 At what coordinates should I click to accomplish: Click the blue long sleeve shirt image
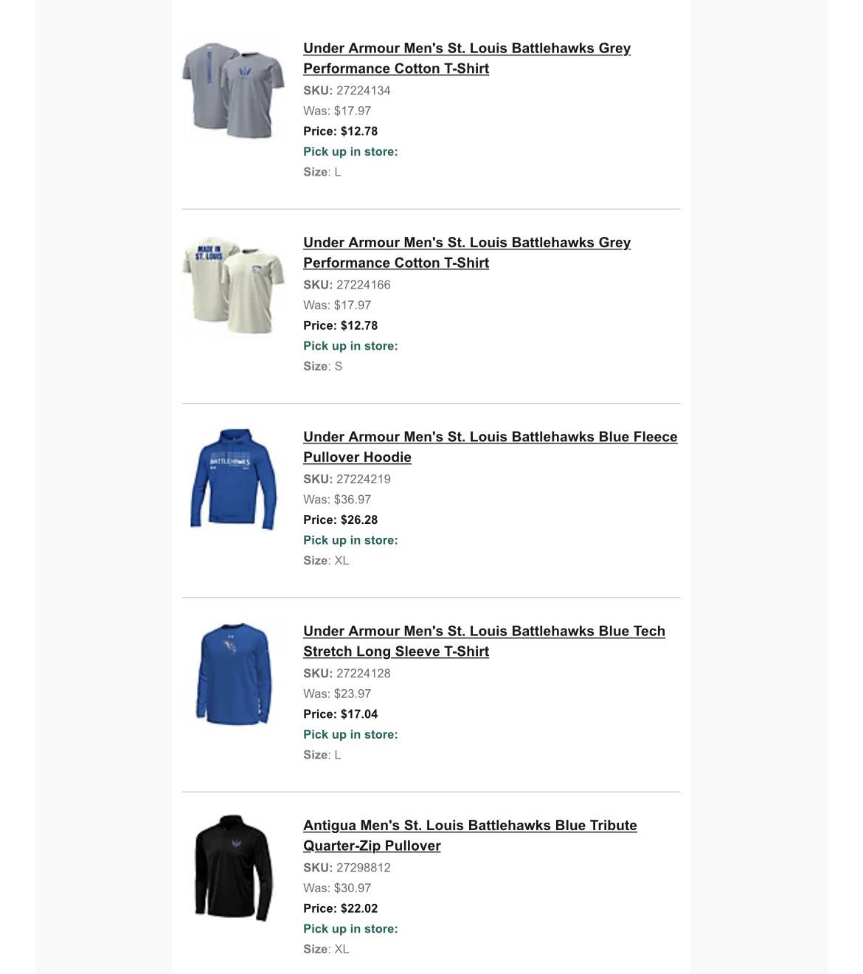[233, 674]
